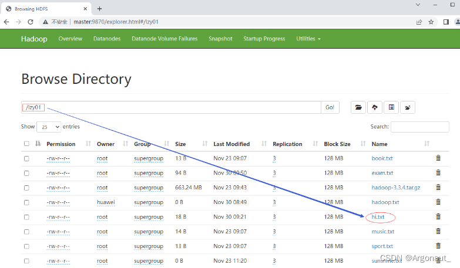Click the directory path input field

pyautogui.click(x=171, y=107)
